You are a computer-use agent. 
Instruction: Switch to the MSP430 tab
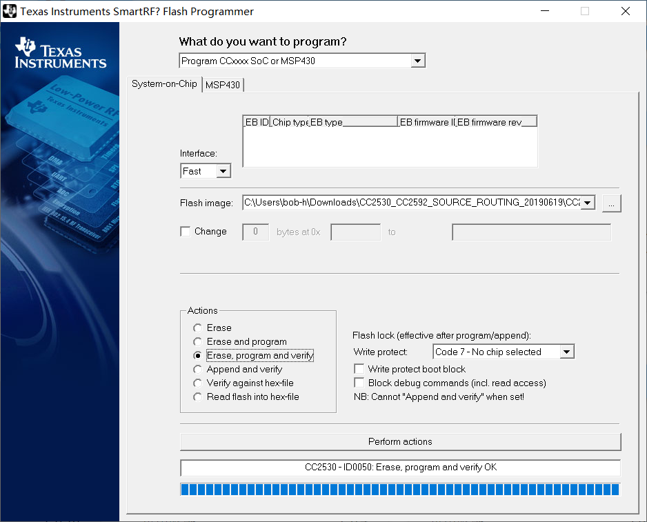[223, 85]
